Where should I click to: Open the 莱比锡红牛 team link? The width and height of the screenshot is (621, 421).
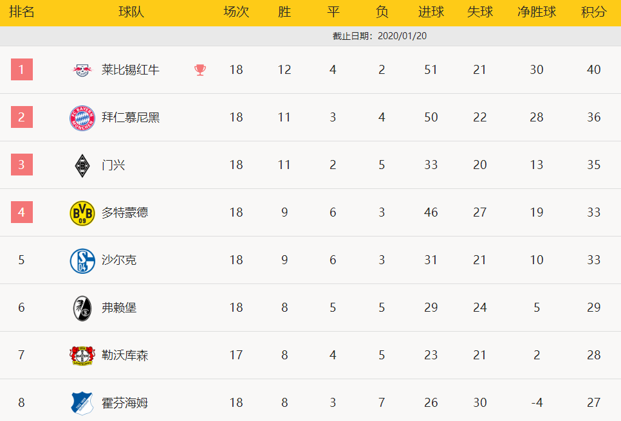coord(130,69)
